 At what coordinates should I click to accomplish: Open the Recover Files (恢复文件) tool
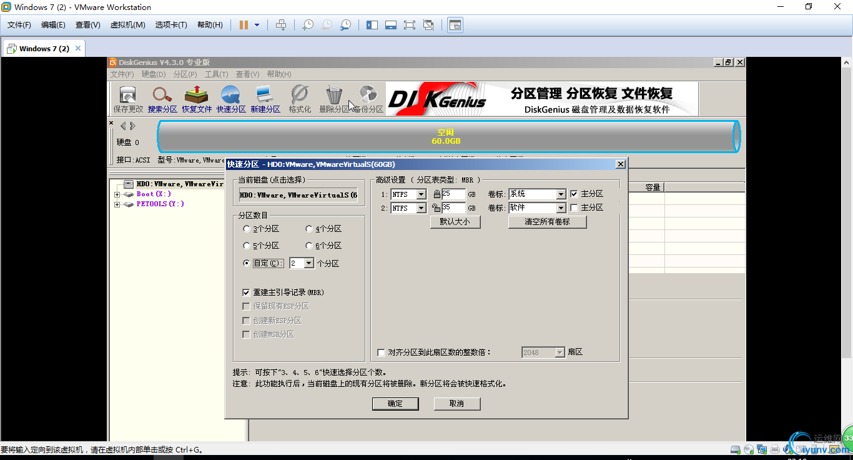pyautogui.click(x=197, y=99)
